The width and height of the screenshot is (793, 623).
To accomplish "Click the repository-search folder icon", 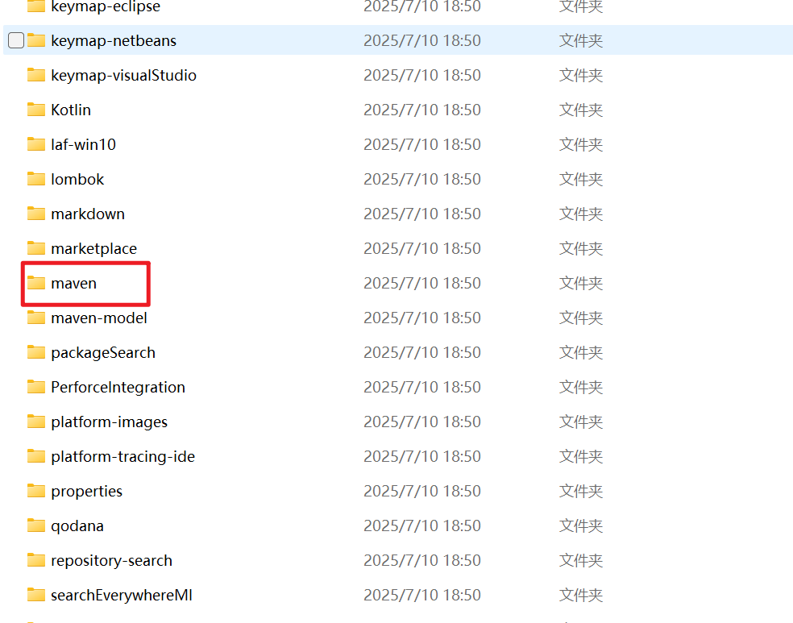I will [x=36, y=560].
